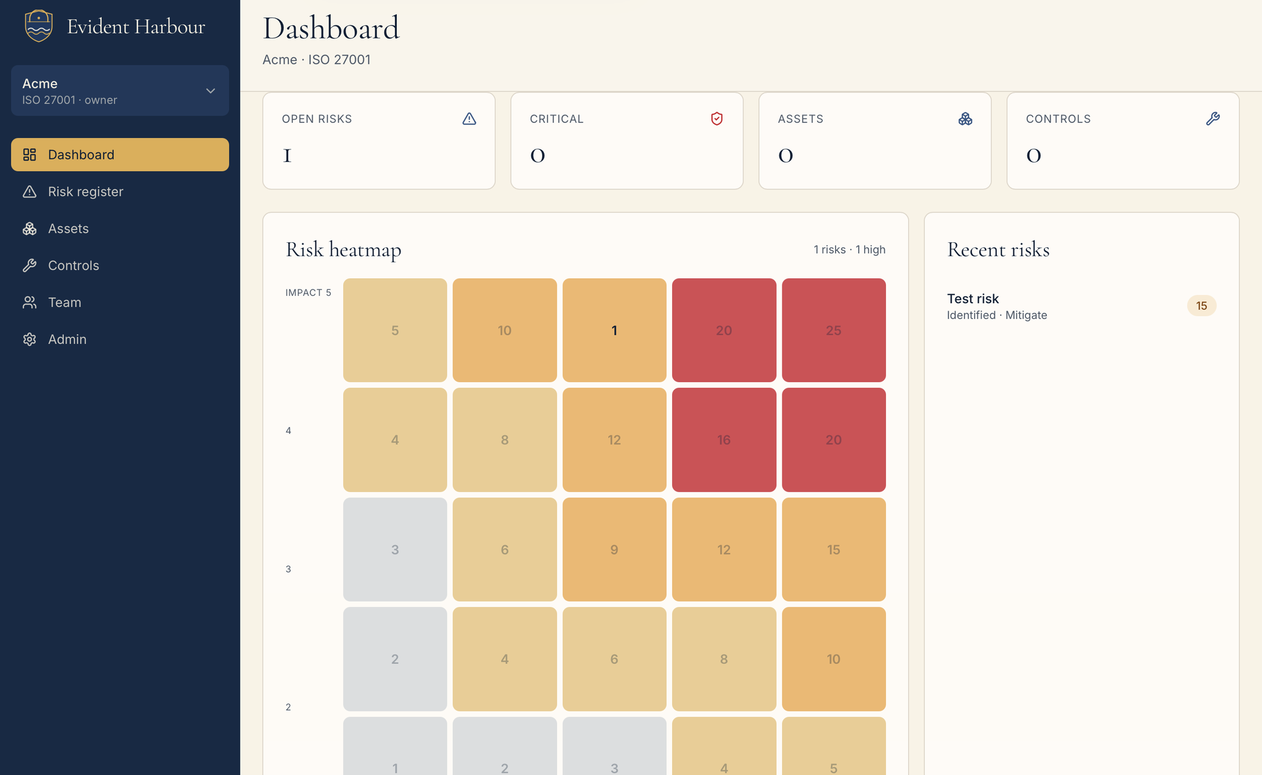
Task: Select the red heatmap cell scoring 16
Action: click(x=724, y=440)
